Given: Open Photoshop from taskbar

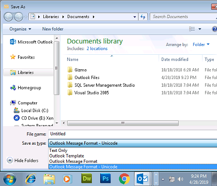Looking at the screenshot, I should [x=105, y=179].
